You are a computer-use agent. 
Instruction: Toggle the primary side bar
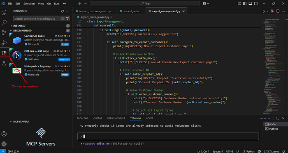click(x=245, y=4)
